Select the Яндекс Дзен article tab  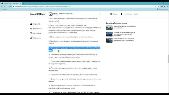point(11,3)
